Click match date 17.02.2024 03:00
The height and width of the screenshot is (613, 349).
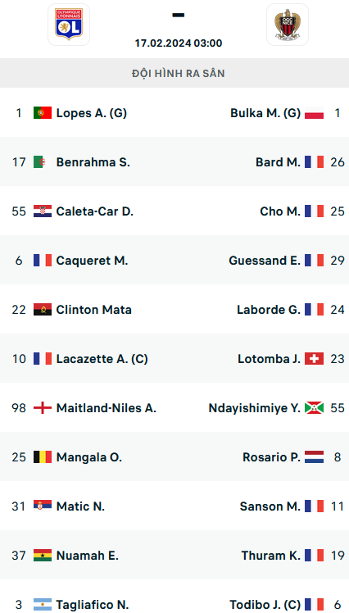pyautogui.click(x=179, y=43)
